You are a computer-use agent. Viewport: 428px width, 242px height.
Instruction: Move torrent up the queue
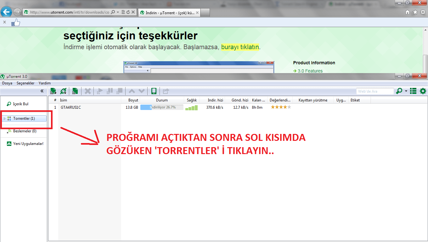click(132, 91)
